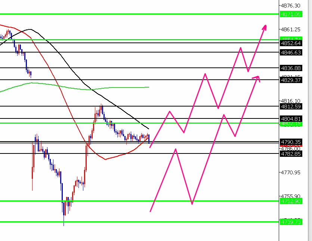Click the 4770.95 axis price value

290,172
